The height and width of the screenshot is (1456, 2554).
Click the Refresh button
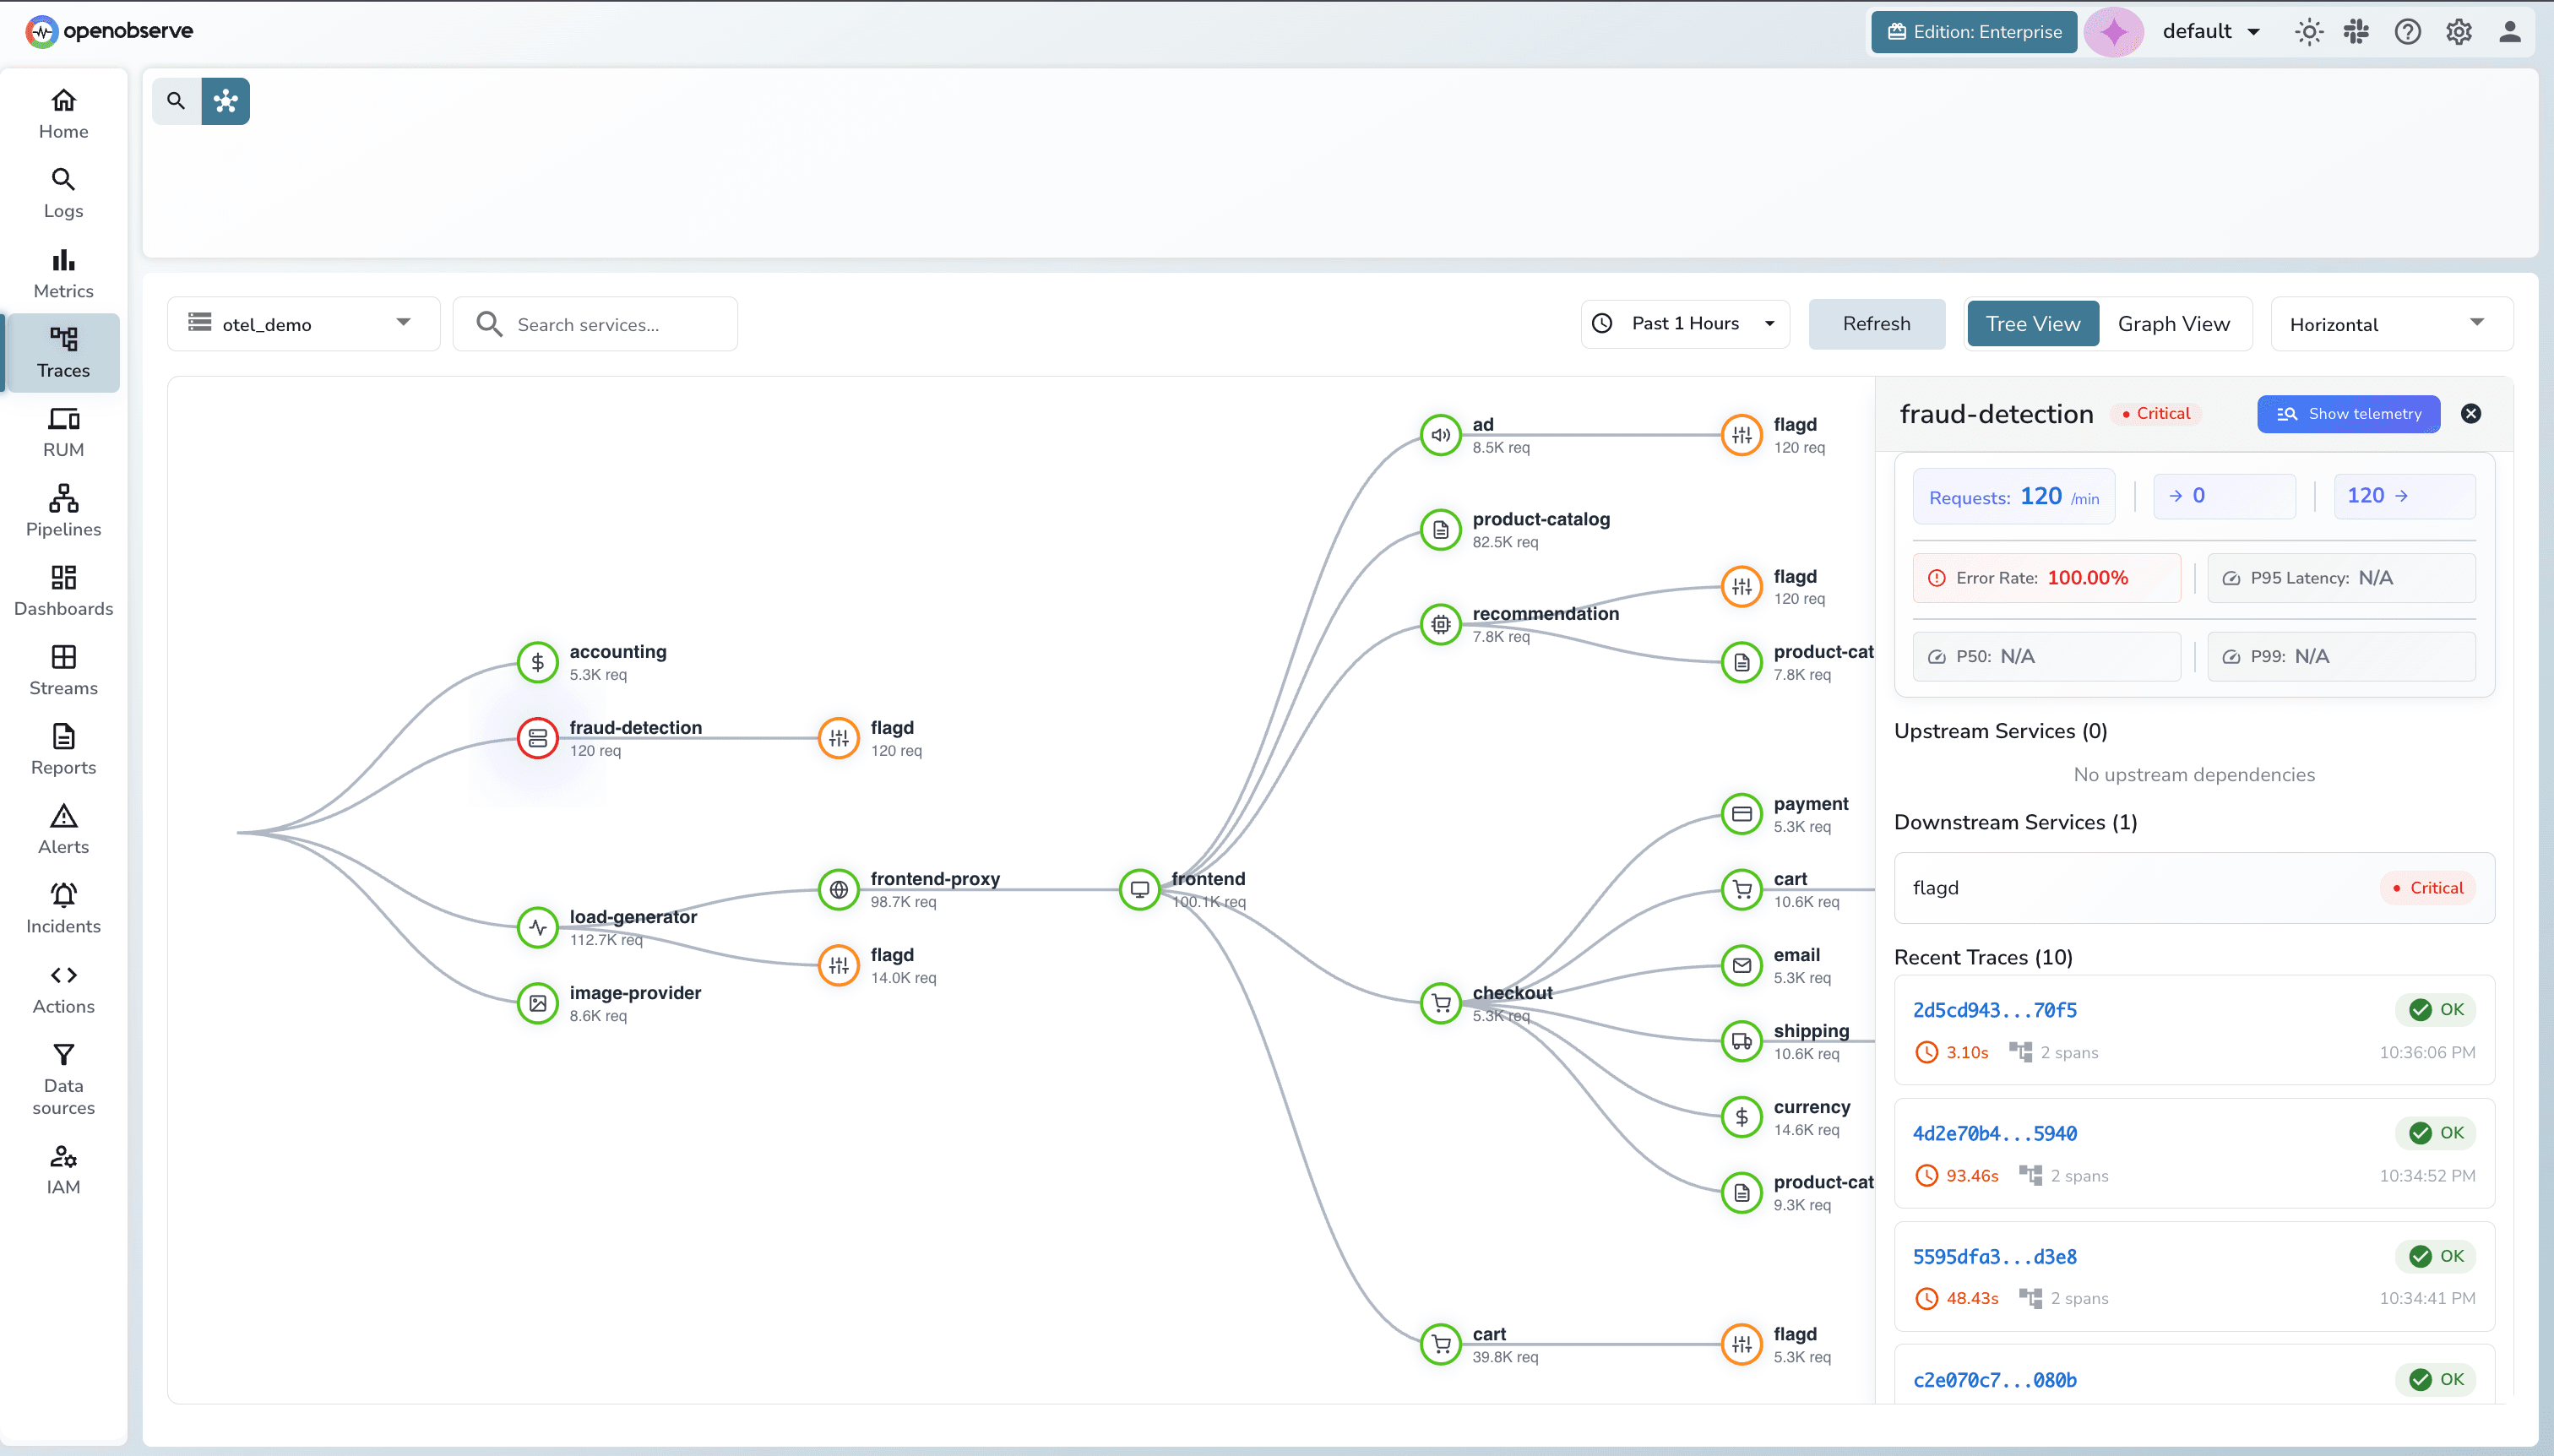pyautogui.click(x=1876, y=323)
